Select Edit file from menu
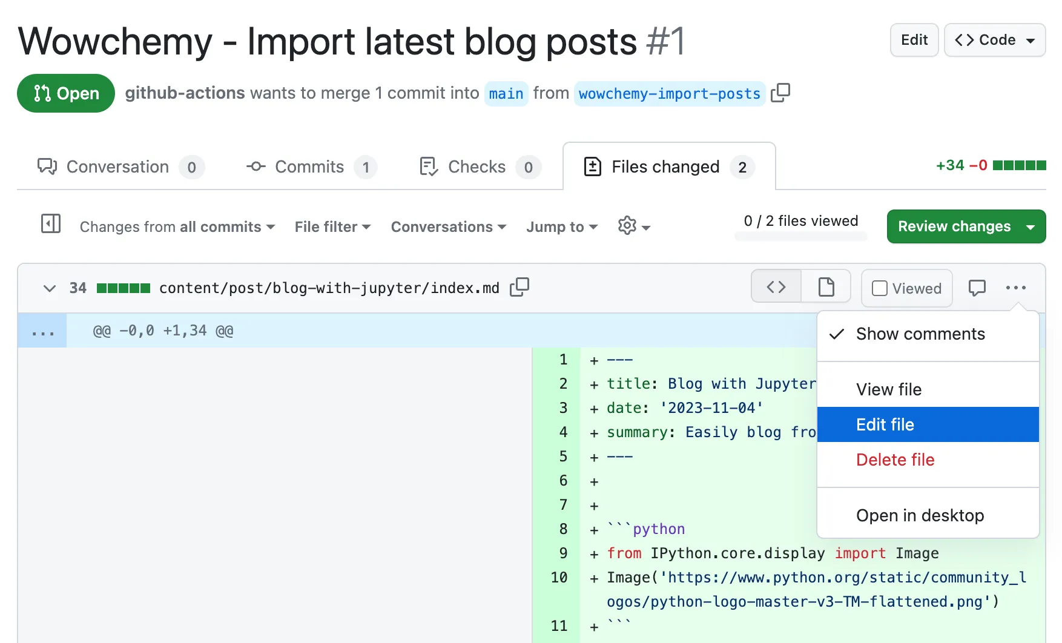 click(885, 425)
